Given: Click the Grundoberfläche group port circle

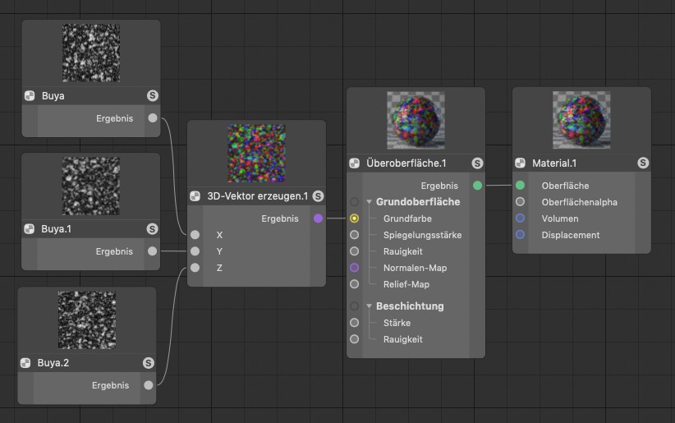Looking at the screenshot, I should pyautogui.click(x=354, y=202).
